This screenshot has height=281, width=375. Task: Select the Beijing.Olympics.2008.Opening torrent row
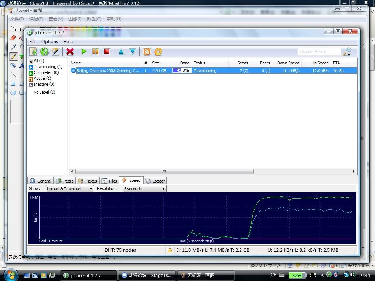214,71
